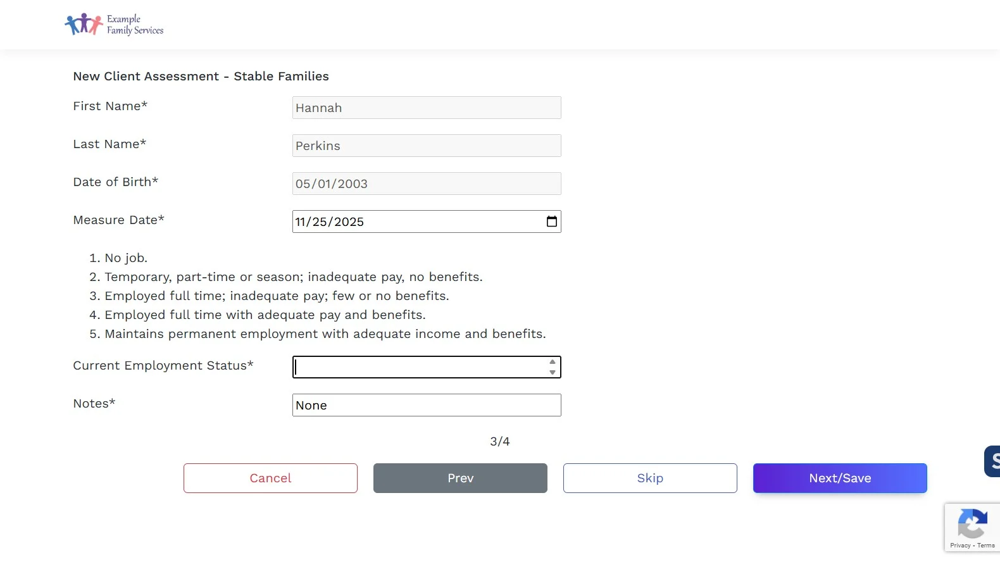1000x562 pixels.
Task: Increase Current Employment Status with up arrow
Action: pos(553,362)
